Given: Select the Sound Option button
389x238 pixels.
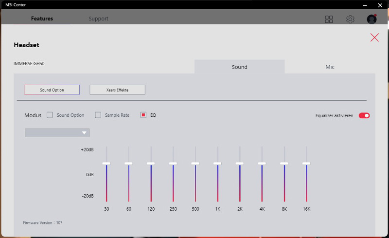Looking at the screenshot, I should coord(52,90).
